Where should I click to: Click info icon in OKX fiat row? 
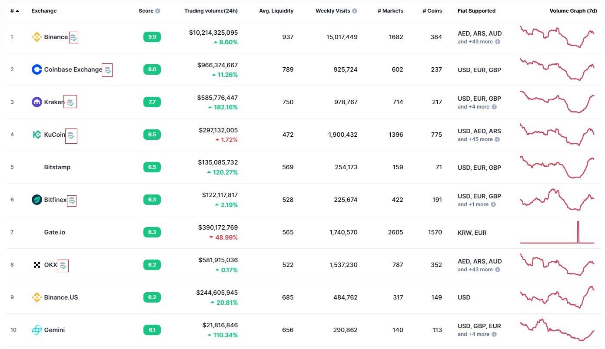click(498, 270)
